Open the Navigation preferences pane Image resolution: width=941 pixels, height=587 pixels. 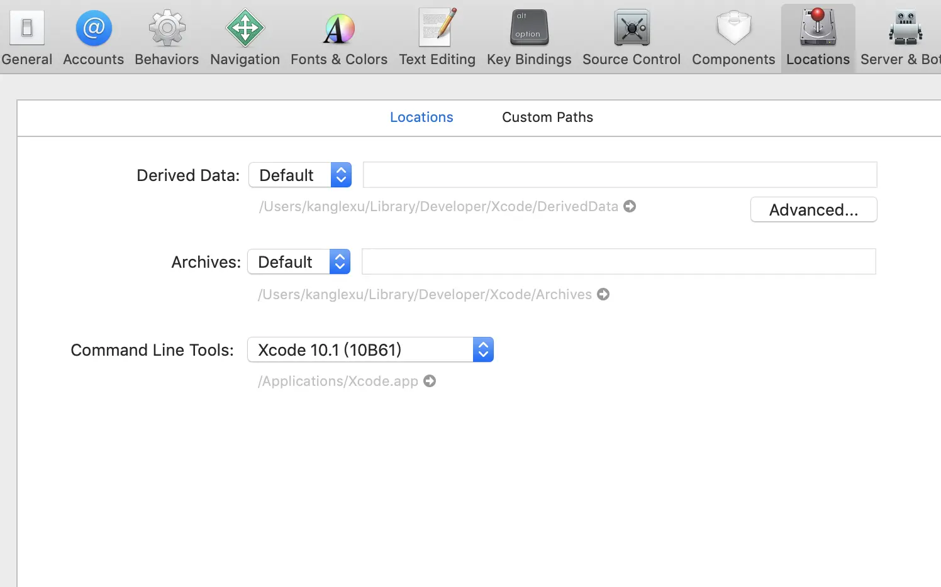point(245,38)
